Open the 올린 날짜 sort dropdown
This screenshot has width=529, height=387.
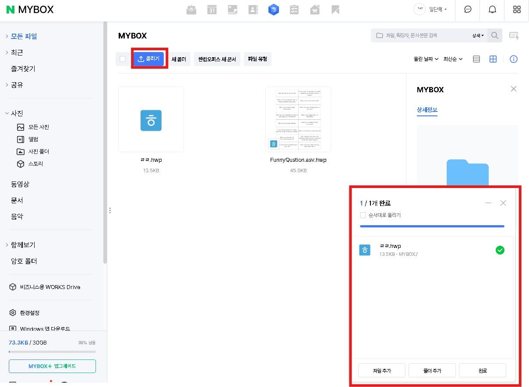click(426, 59)
